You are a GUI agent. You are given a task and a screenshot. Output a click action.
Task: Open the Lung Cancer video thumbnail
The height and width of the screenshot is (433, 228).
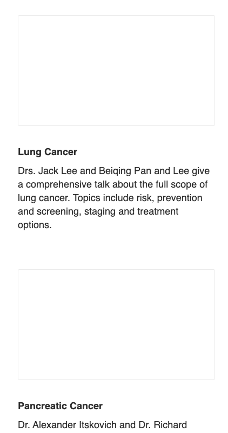click(116, 70)
